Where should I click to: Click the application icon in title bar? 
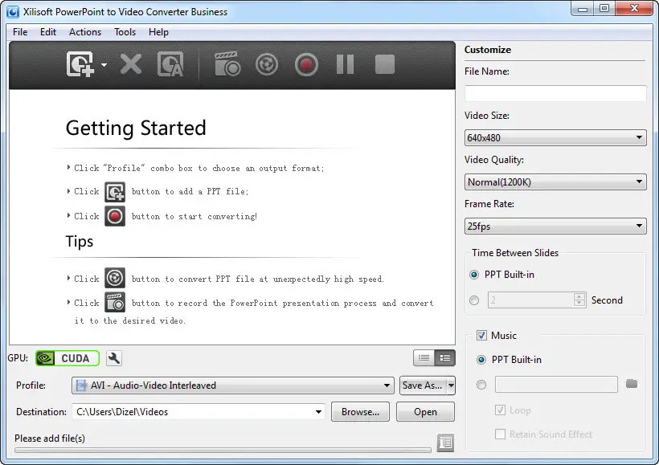13,12
